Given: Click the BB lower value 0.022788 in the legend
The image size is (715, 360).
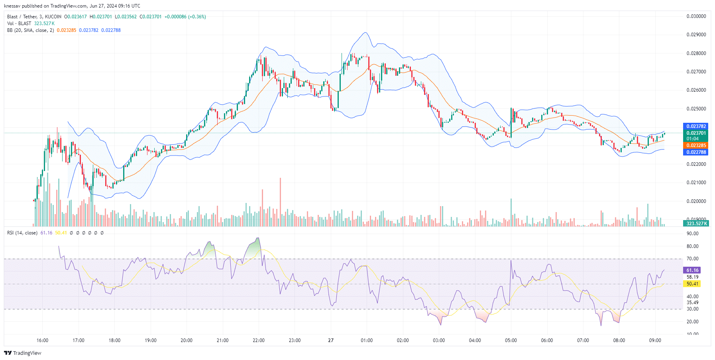Looking at the screenshot, I should [111, 30].
